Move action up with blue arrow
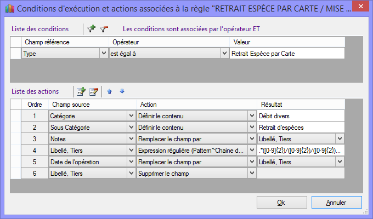The width and height of the screenshot is (373, 219). tap(110, 91)
